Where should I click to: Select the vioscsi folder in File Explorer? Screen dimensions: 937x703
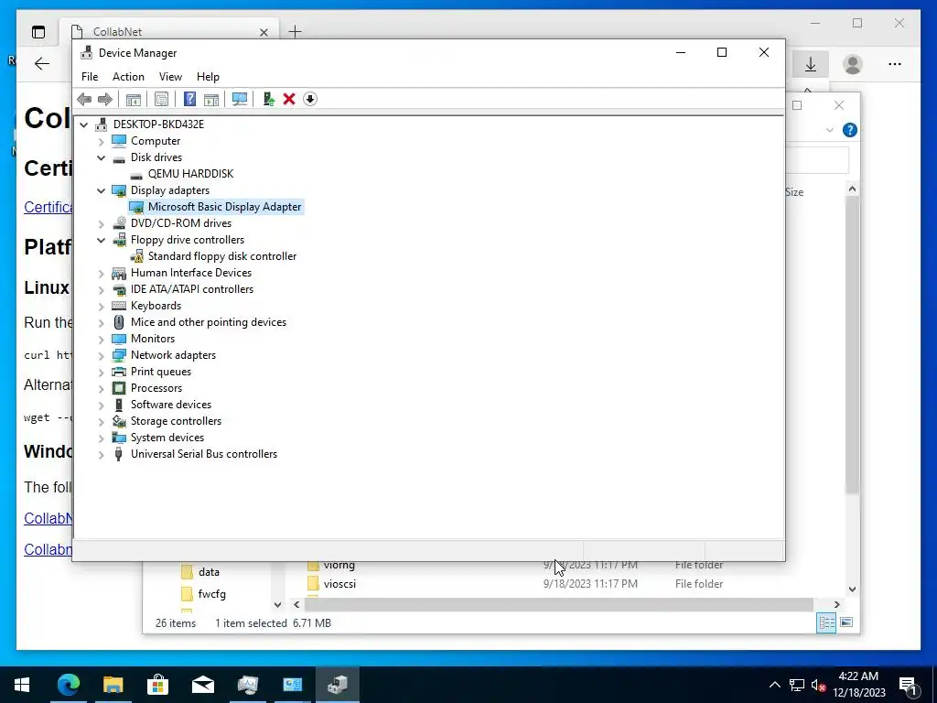(339, 584)
